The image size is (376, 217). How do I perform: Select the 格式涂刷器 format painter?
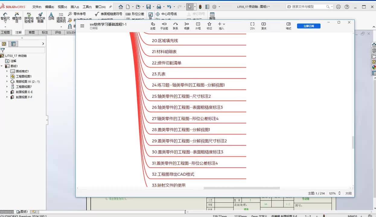[40, 18]
